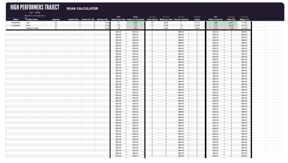288x163 pixels.
Task: Select marge percentage cell '46,61%'
Action: coord(244,26)
